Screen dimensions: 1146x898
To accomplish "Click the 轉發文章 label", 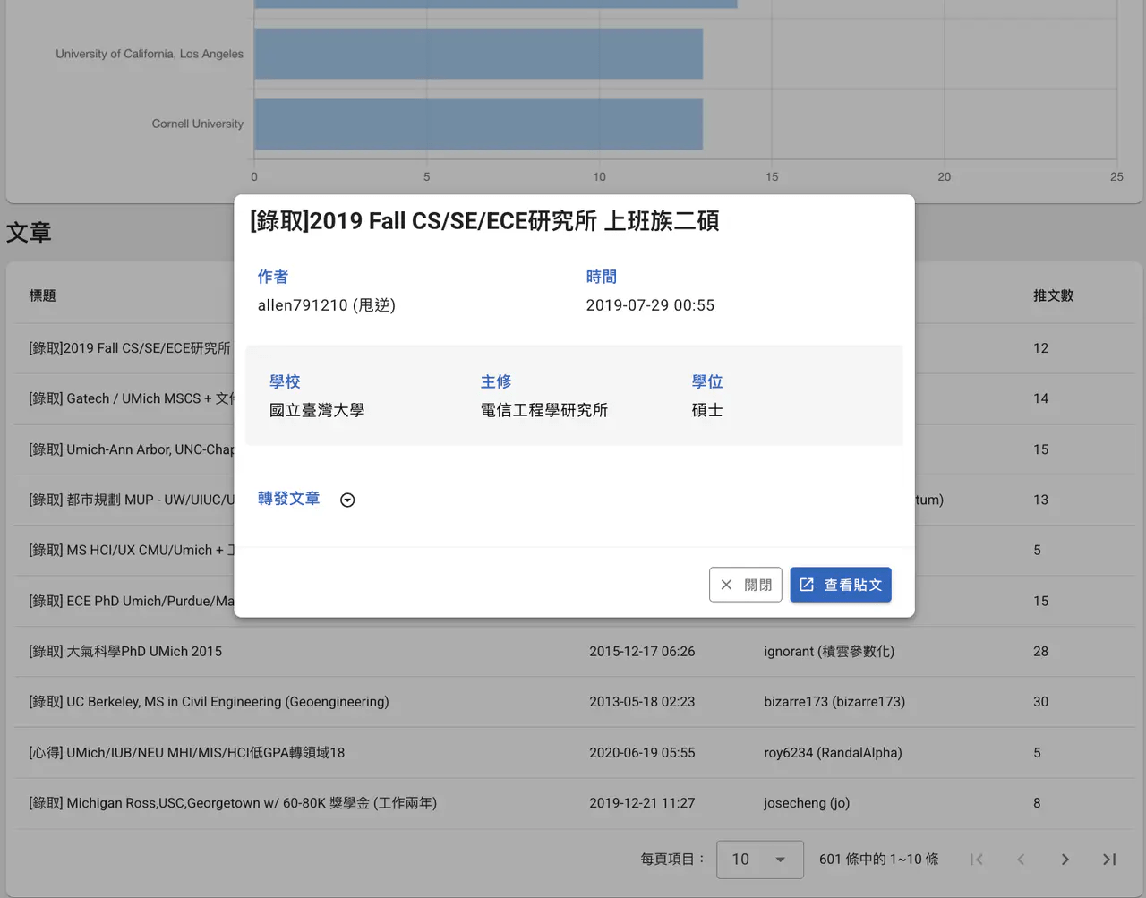I will click(288, 499).
